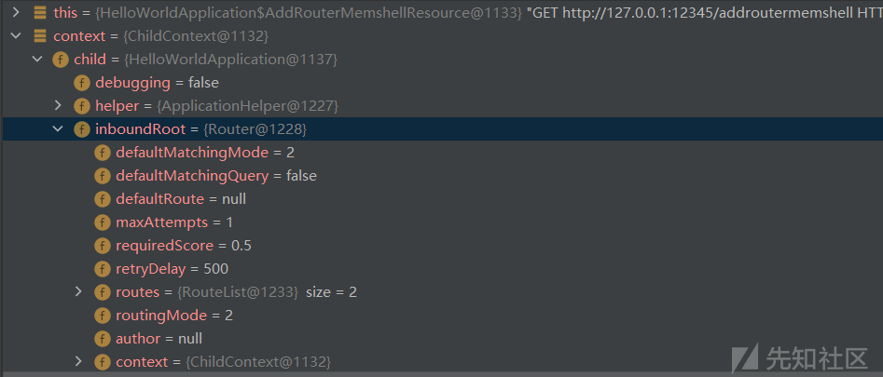Click the field icon beside debugging
This screenshot has width=883, height=377.
(82, 83)
